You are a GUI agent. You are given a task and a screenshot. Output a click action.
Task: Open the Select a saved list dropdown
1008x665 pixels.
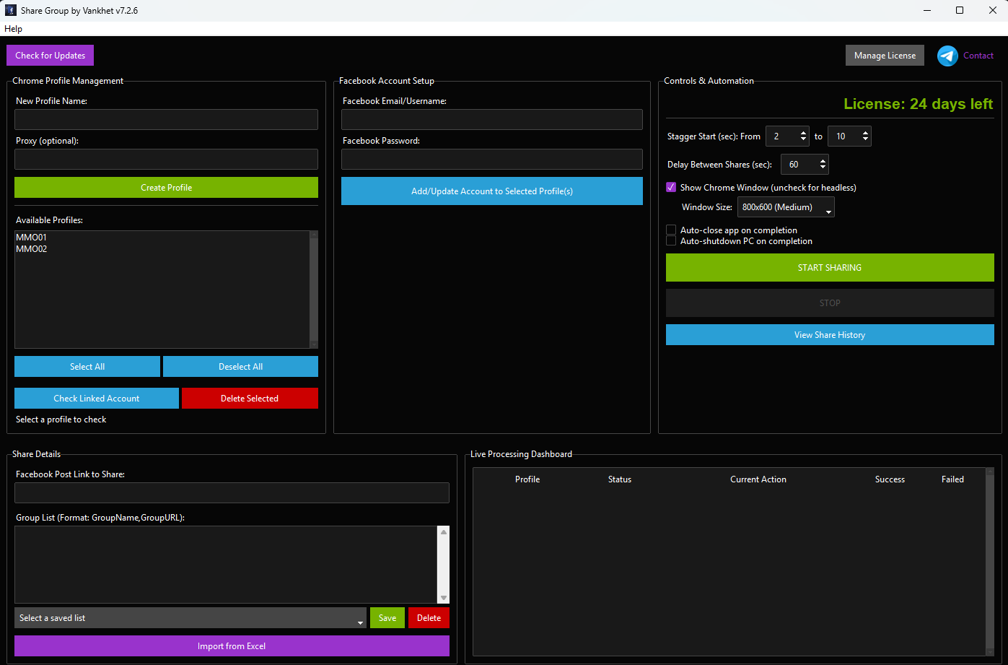click(x=190, y=618)
